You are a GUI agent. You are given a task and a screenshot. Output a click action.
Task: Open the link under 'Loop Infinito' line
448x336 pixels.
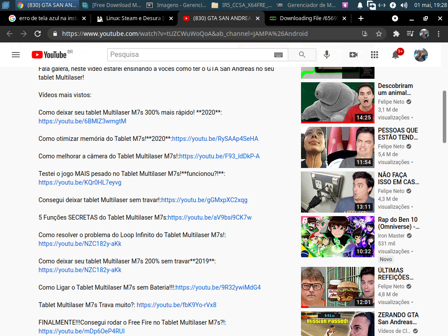pos(80,244)
